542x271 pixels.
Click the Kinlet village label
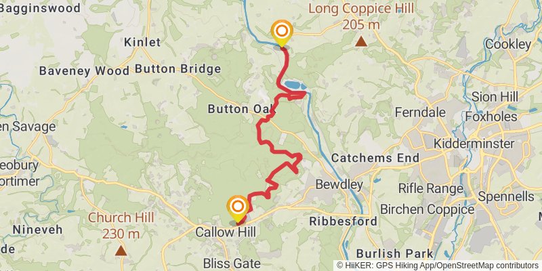click(x=142, y=43)
